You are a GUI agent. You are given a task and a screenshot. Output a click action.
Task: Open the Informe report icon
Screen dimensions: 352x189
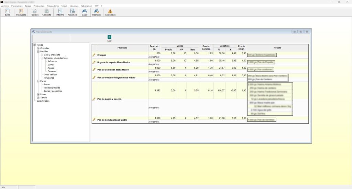(x=60, y=12)
